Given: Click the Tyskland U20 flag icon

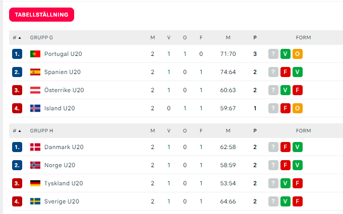Looking at the screenshot, I should click(35, 183).
